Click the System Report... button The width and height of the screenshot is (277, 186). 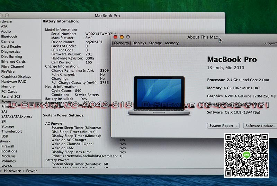(223, 126)
